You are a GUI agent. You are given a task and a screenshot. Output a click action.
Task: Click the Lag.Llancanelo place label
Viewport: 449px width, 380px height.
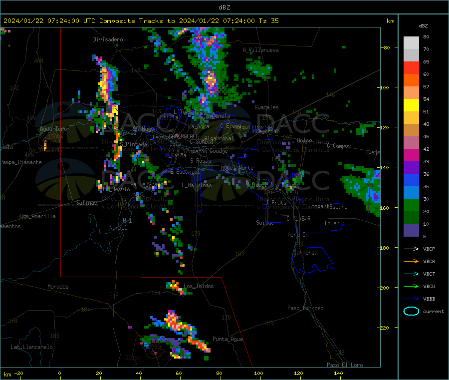click(x=31, y=347)
